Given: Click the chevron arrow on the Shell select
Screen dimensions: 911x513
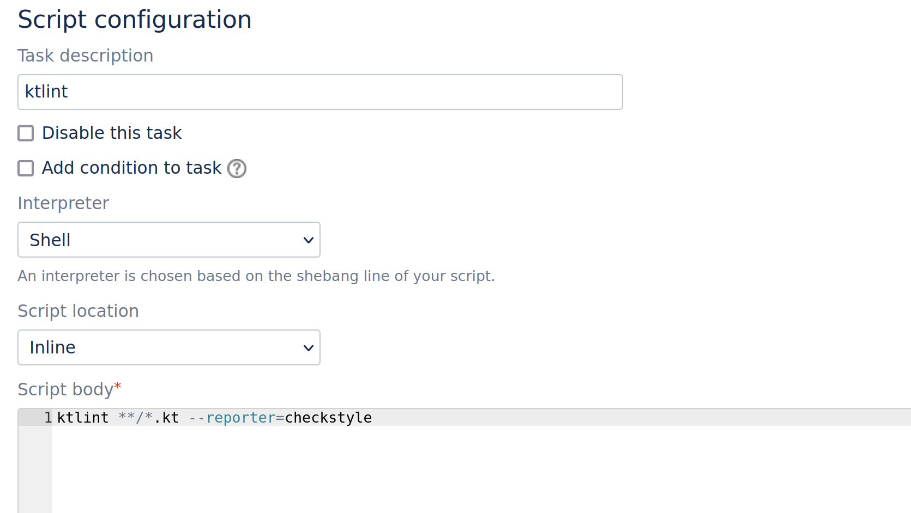Looking at the screenshot, I should coord(308,240).
